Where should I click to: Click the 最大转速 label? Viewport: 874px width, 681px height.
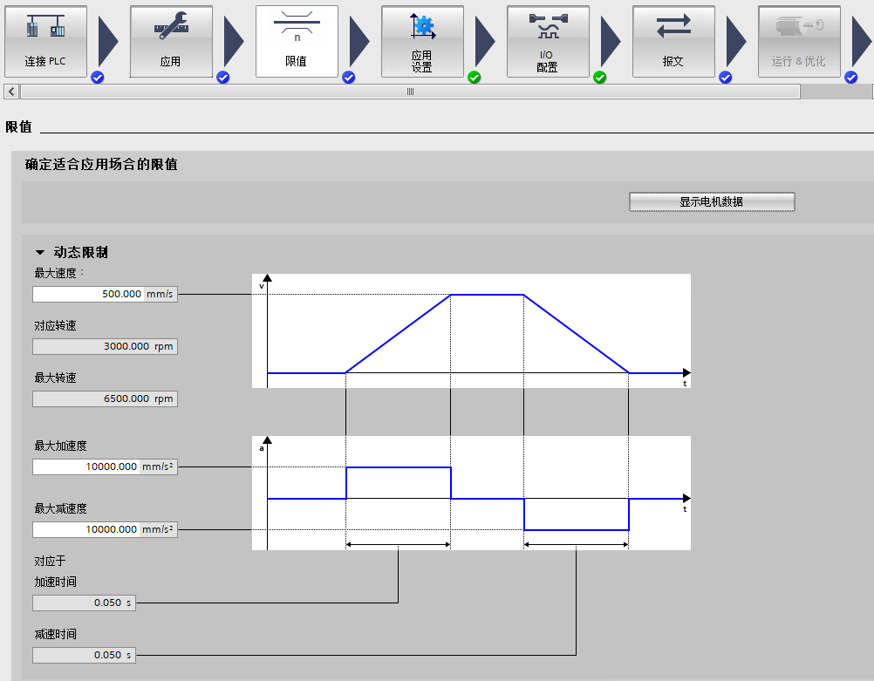tap(55, 378)
